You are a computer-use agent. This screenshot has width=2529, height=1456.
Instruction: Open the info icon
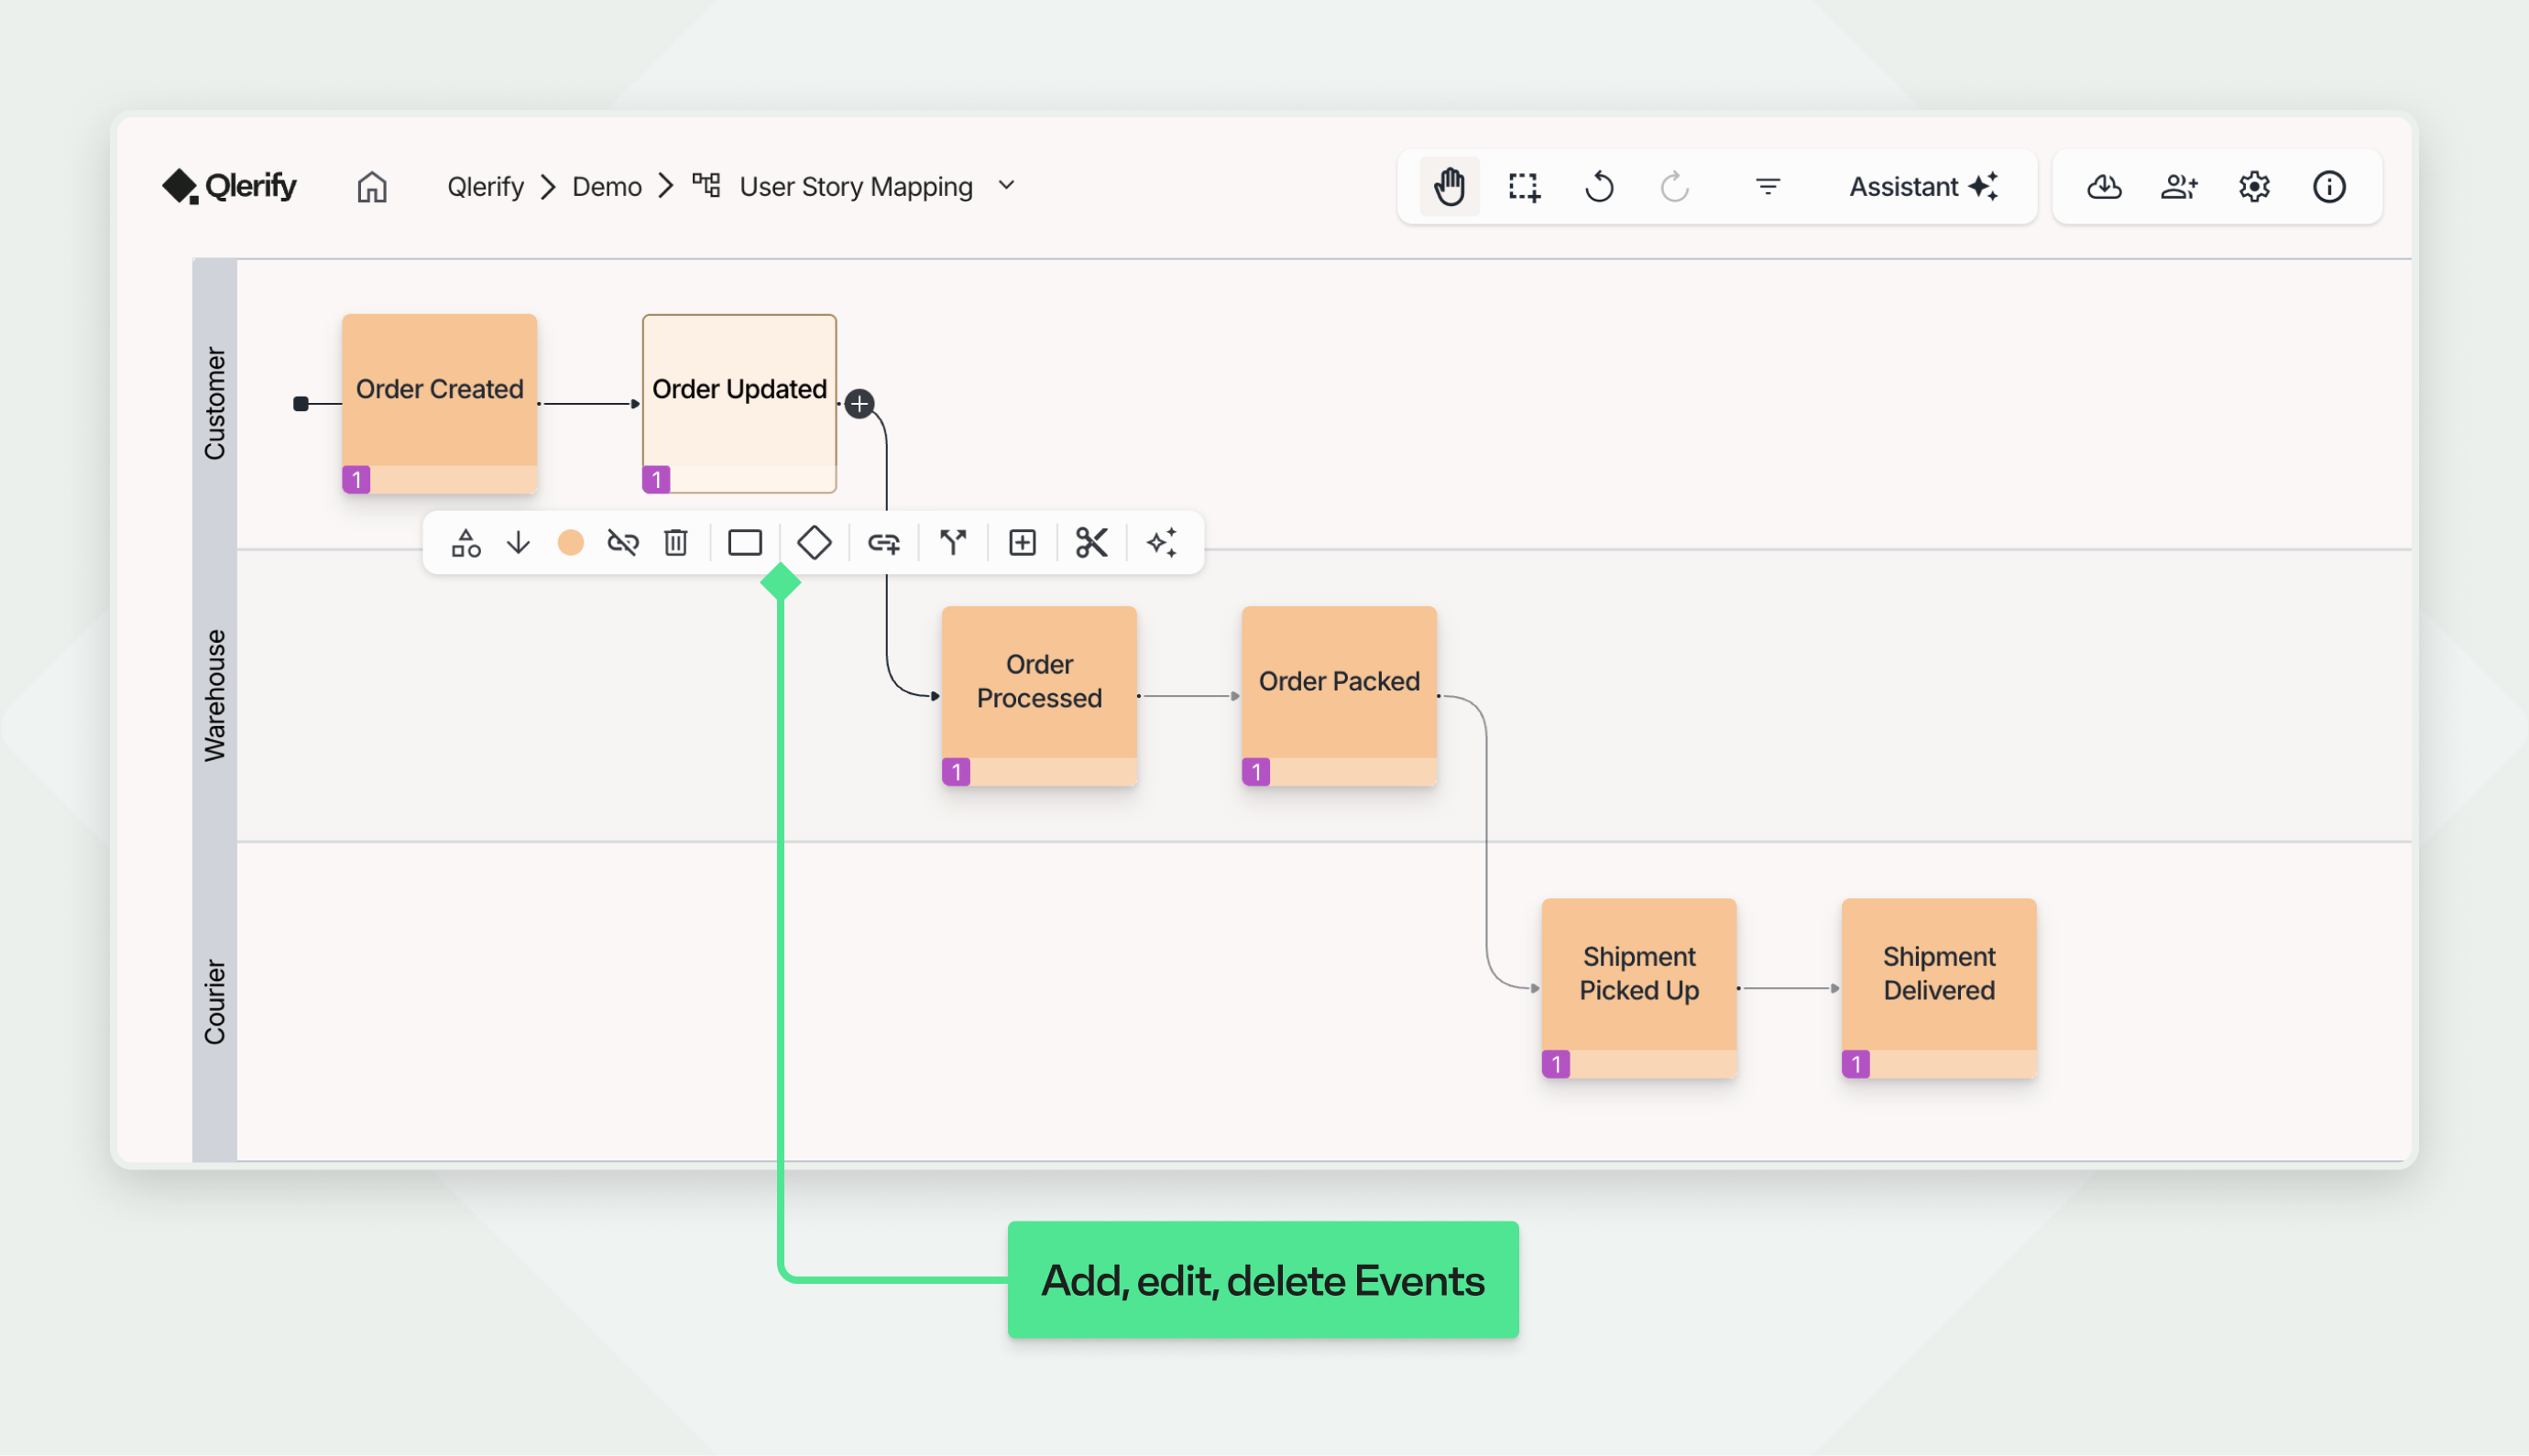click(x=2329, y=187)
